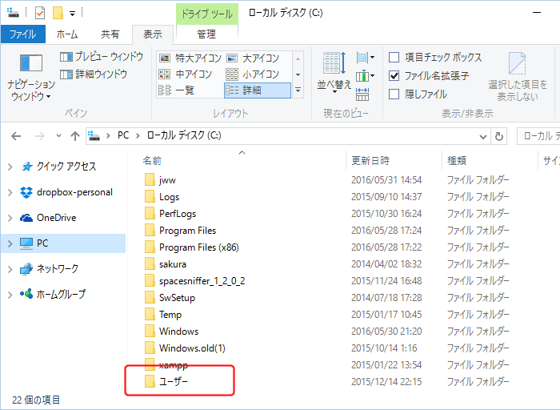Image resolution: width=560 pixels, height=410 pixels.
Task: Click the drive icon in the title bar
Action: [x=13, y=13]
